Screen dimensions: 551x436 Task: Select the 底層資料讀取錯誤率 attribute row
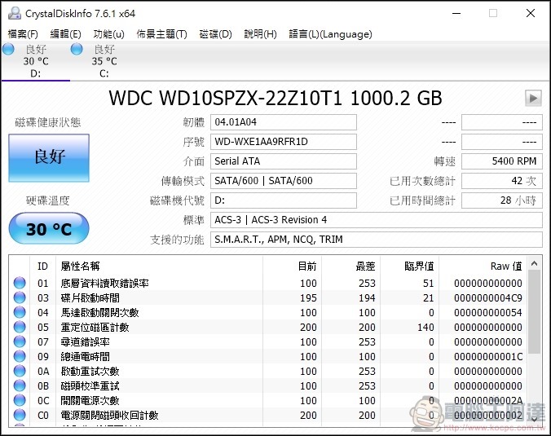pyautogui.click(x=268, y=283)
